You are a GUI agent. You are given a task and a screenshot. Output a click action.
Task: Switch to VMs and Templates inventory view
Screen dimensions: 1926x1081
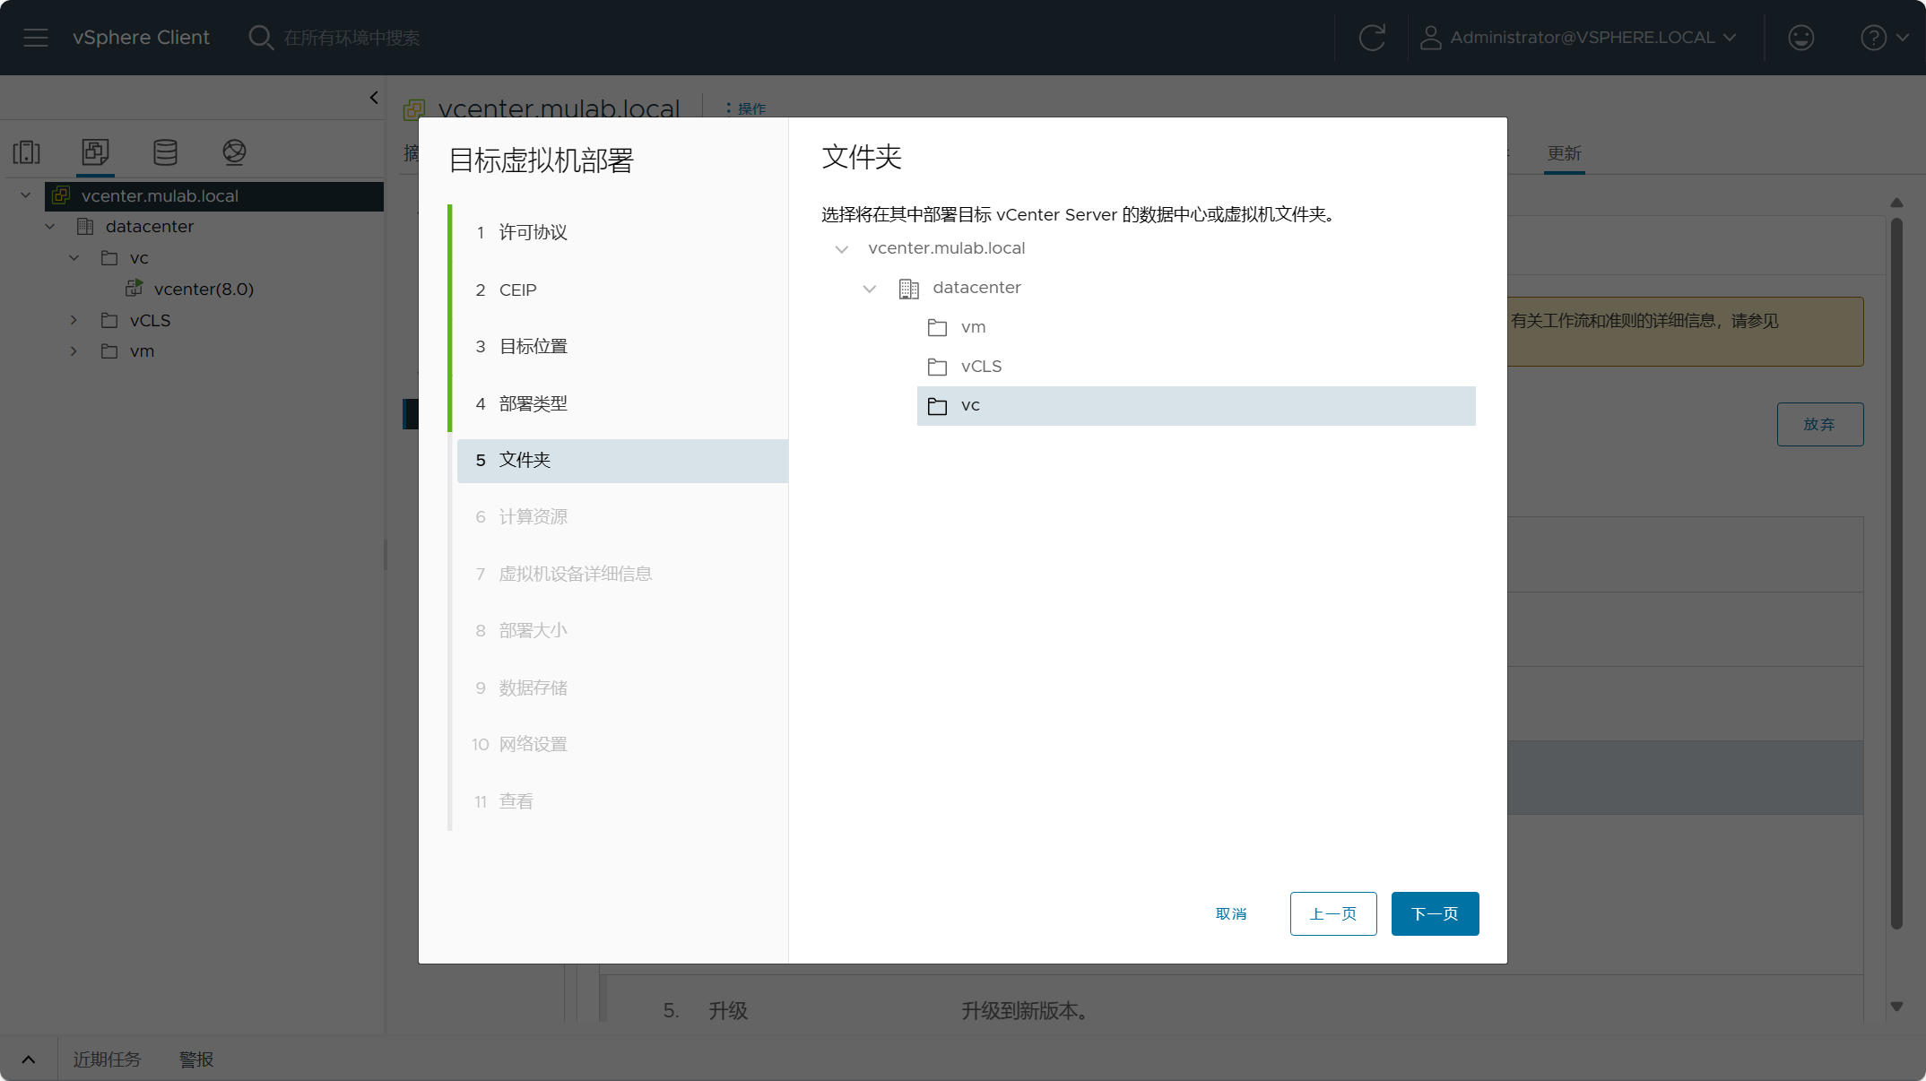click(95, 152)
